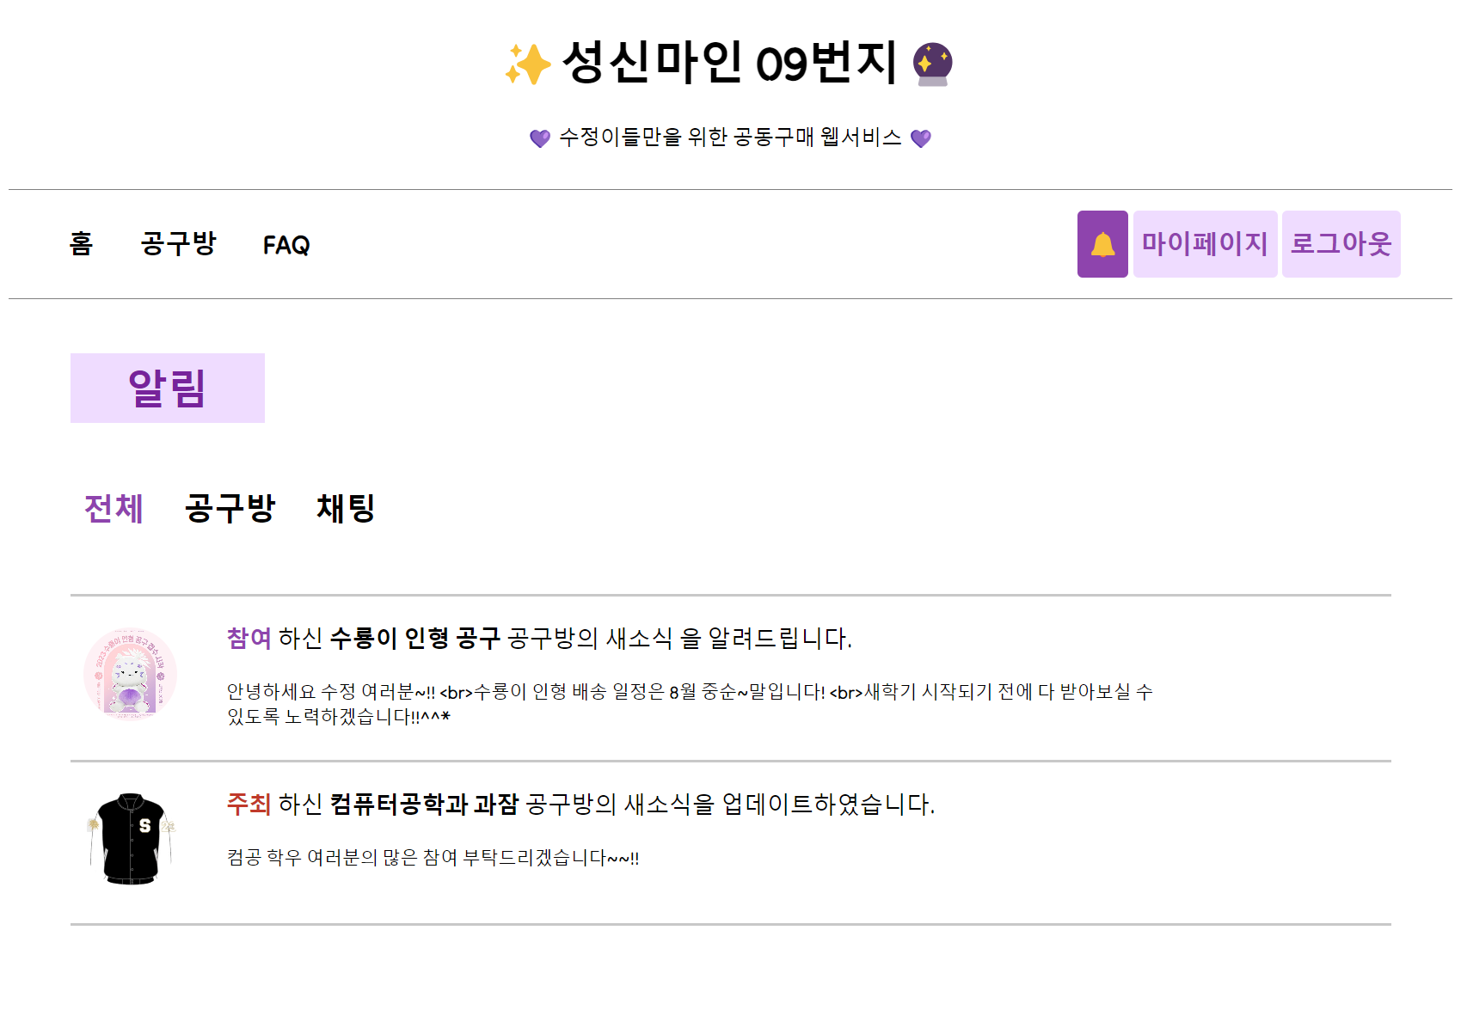The image size is (1461, 1022).
Task: Switch to the 공구방 notification tab
Action: click(x=229, y=509)
